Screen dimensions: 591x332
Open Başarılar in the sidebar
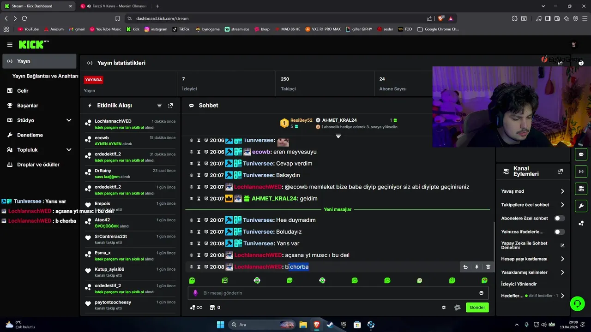point(39,106)
